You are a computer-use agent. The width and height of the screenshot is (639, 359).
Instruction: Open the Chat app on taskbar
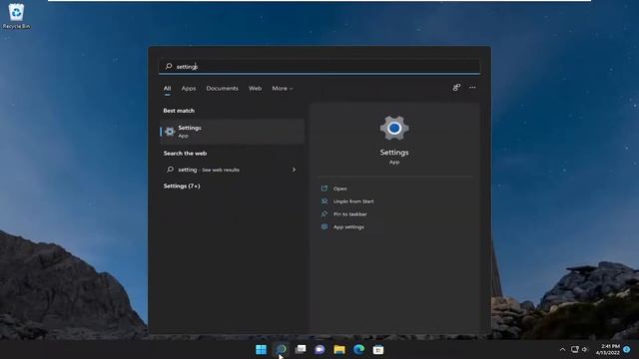(x=319, y=349)
